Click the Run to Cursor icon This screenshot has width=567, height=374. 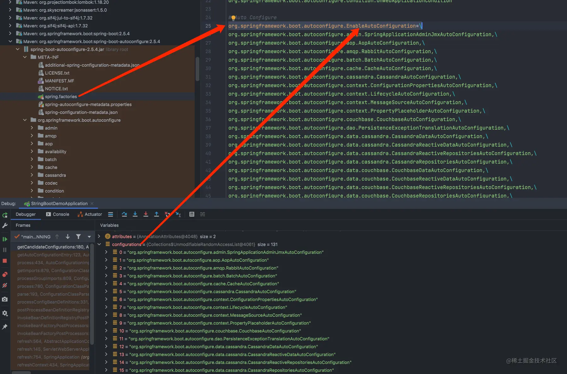178,214
